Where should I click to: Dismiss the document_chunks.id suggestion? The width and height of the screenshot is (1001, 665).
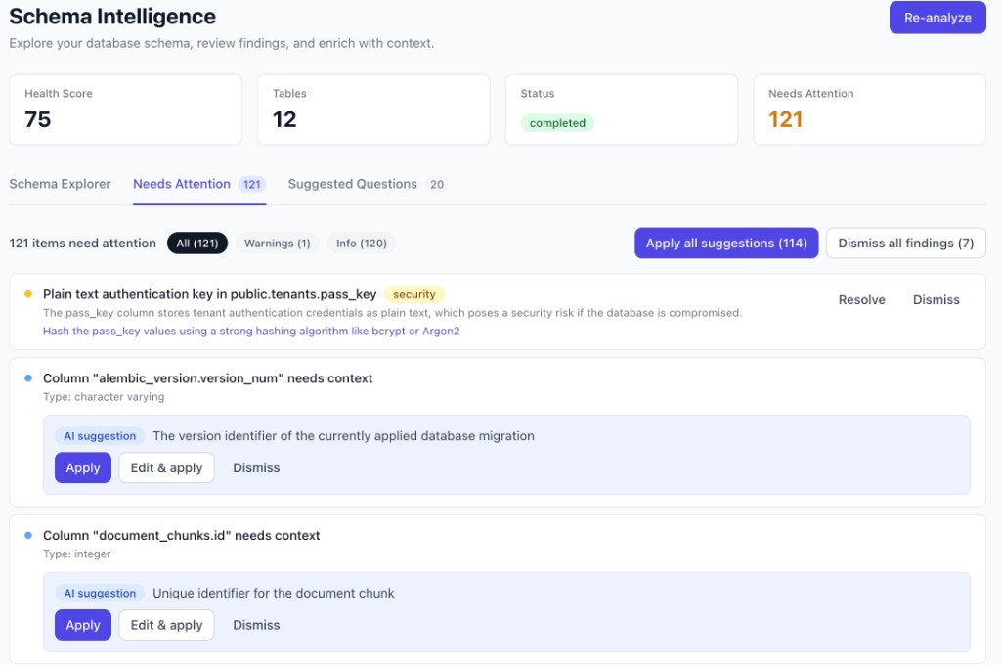tap(256, 625)
